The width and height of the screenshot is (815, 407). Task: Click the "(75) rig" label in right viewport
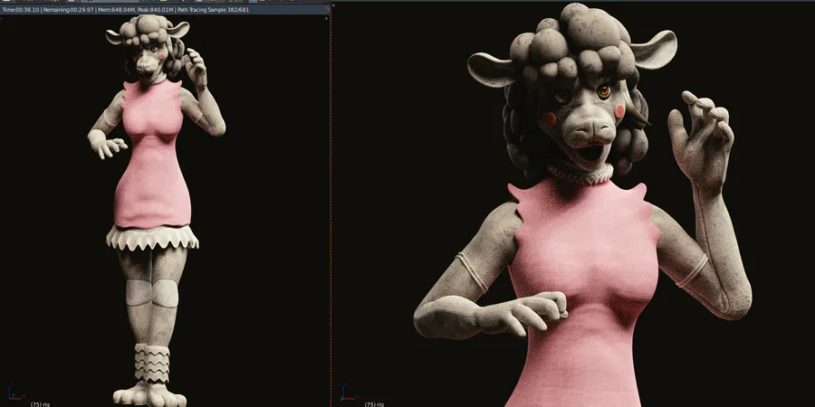(374, 404)
